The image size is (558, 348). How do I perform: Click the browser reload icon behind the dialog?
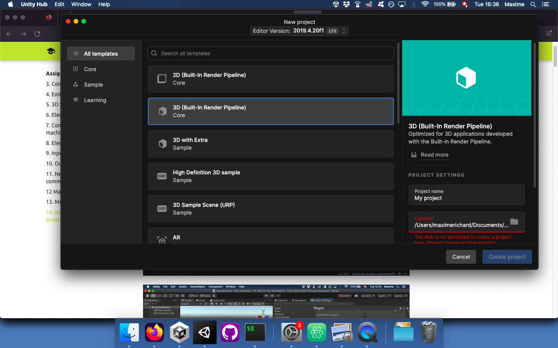[37, 34]
